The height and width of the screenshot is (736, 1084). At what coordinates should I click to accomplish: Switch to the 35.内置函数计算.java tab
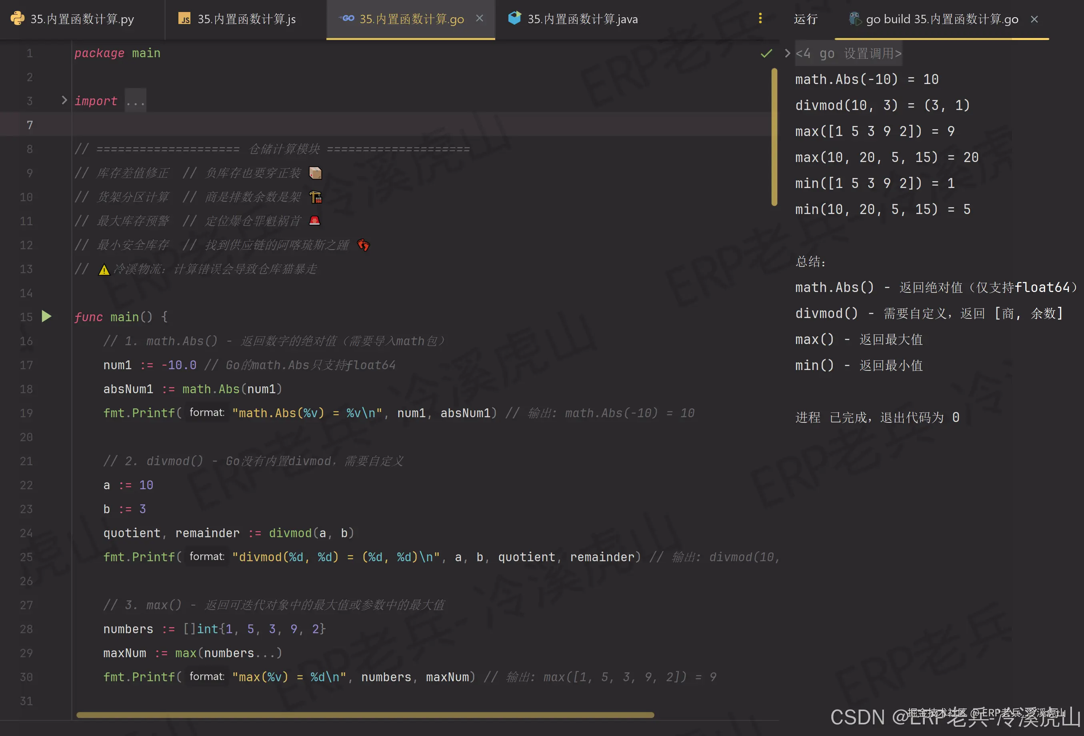[582, 19]
